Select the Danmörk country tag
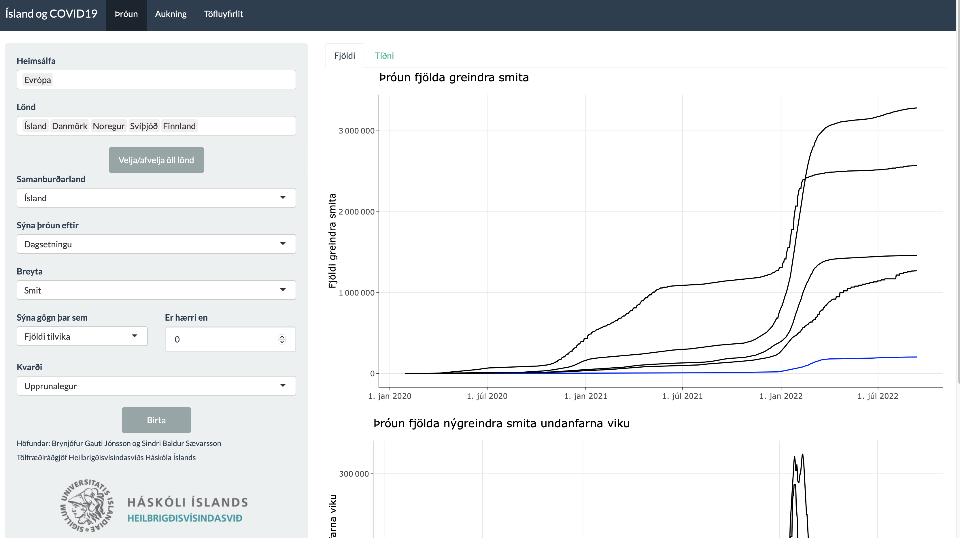 [x=69, y=126]
